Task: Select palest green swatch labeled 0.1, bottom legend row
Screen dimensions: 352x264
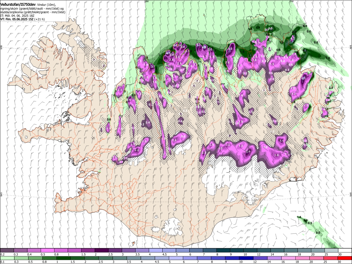Action: [7, 258]
